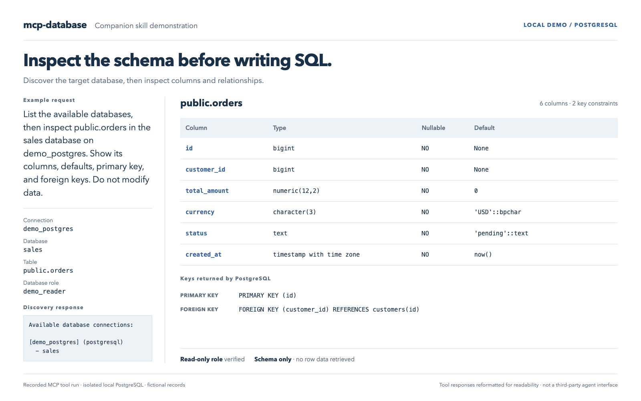641x401 pixels.
Task: Click timestamp with time zone type
Action: pyautogui.click(x=316, y=255)
